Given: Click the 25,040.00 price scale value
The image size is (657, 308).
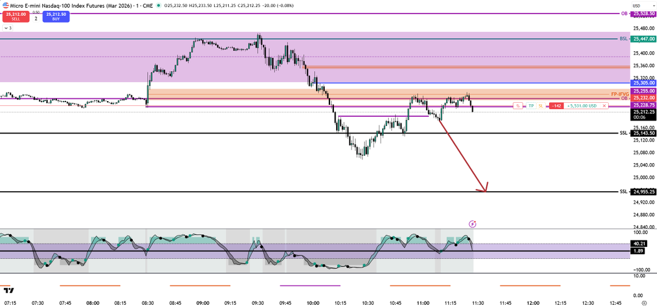Looking at the screenshot, I should 643,165.
